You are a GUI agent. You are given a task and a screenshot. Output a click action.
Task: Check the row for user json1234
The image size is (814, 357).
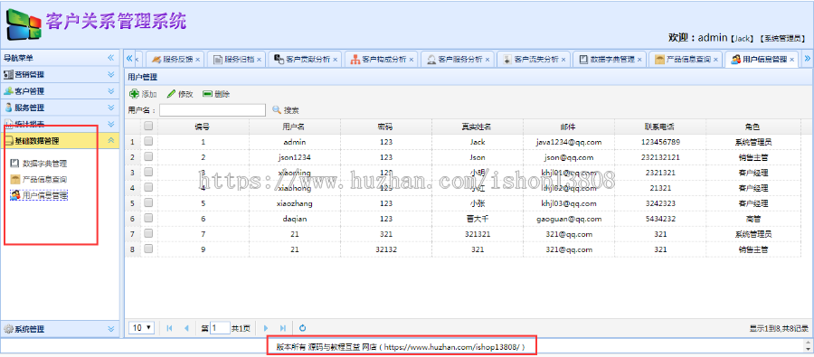148,156
